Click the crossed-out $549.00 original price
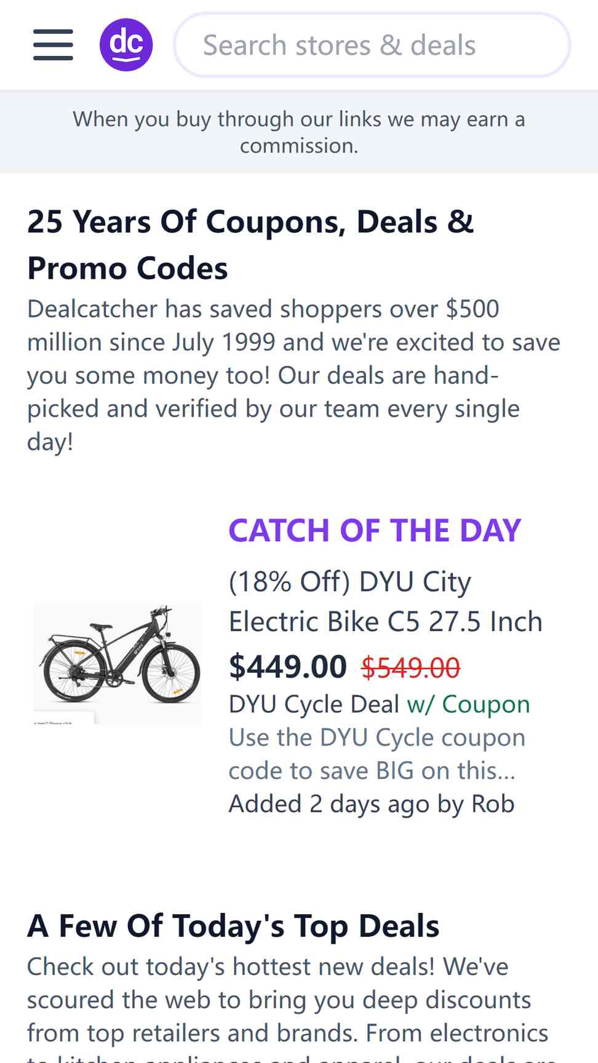 [x=410, y=667]
